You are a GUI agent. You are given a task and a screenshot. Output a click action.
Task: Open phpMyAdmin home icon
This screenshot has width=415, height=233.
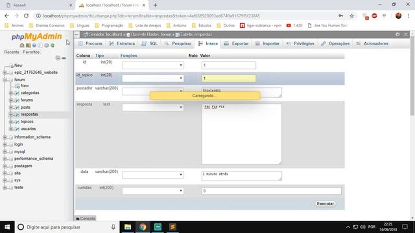point(22,45)
